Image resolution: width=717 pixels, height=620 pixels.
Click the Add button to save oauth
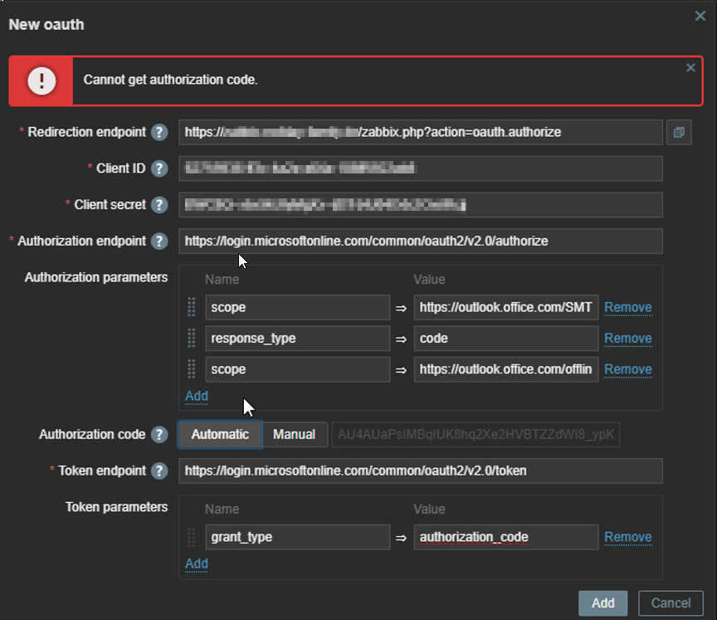click(x=603, y=603)
